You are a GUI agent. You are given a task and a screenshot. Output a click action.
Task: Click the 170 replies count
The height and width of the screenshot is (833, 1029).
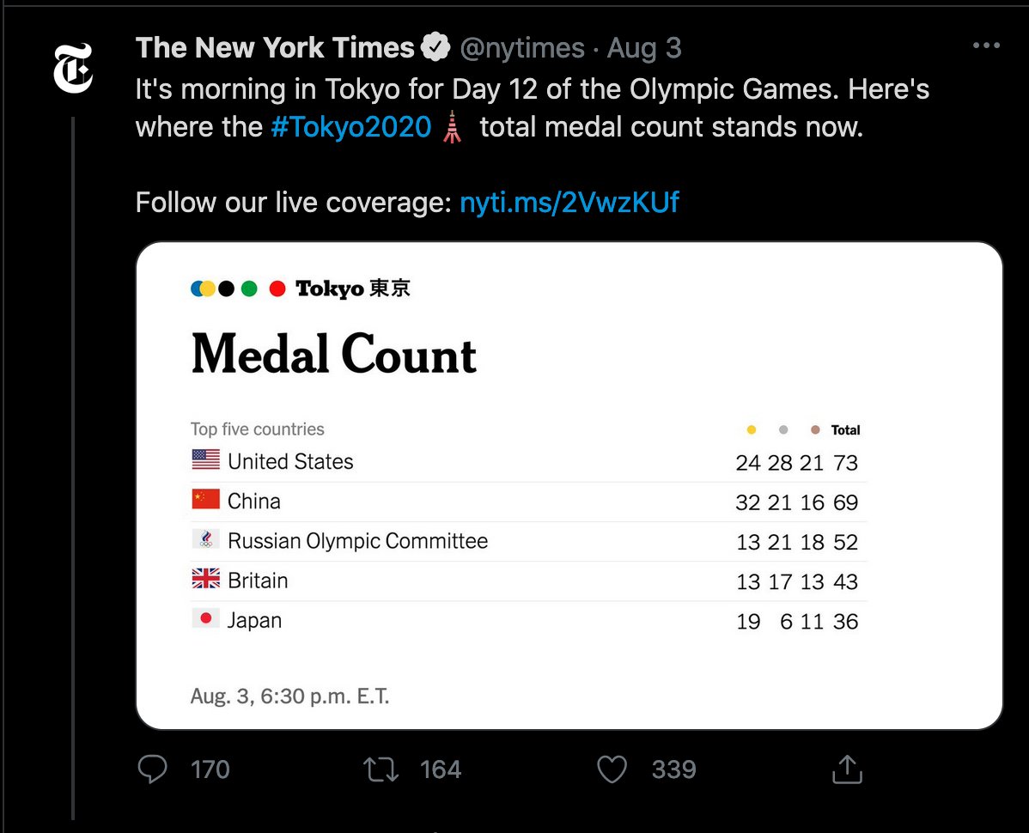(x=210, y=769)
